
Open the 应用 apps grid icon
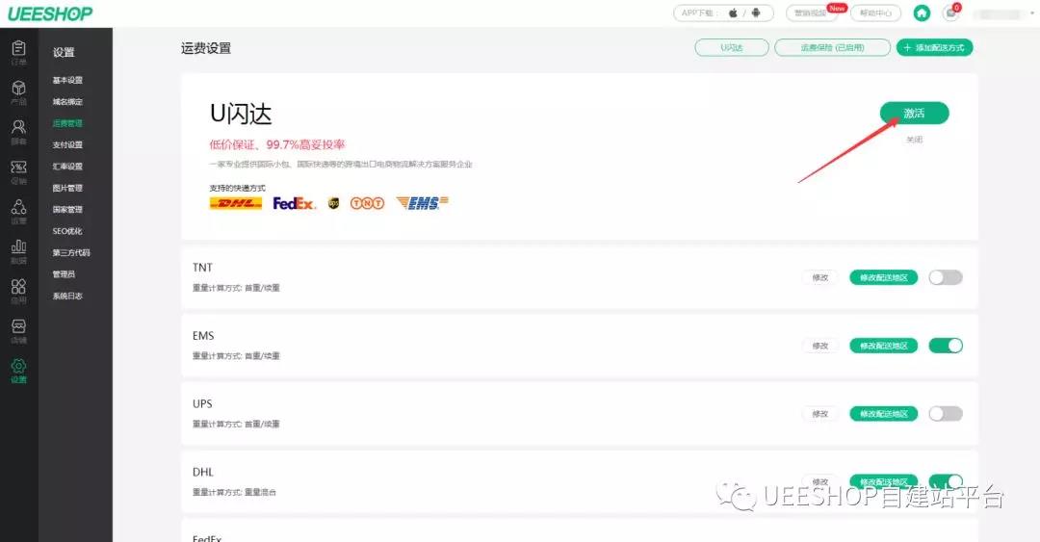click(x=18, y=286)
